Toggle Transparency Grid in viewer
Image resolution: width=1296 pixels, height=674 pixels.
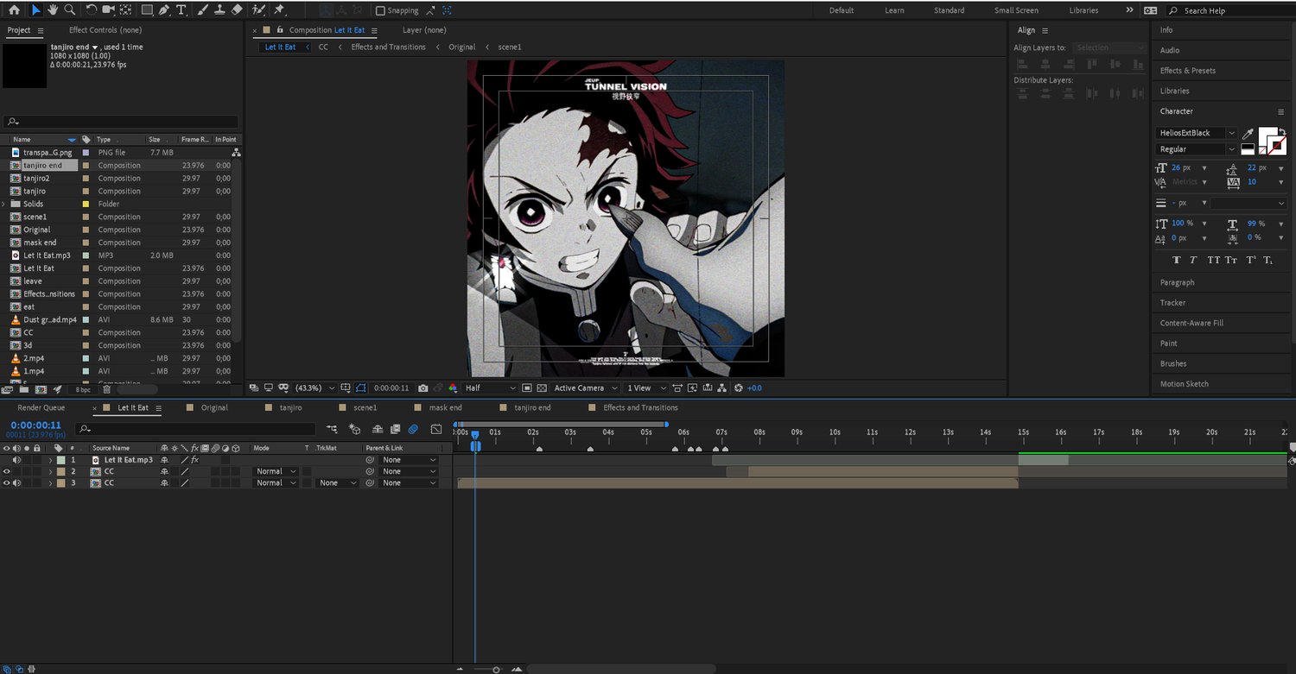click(542, 388)
